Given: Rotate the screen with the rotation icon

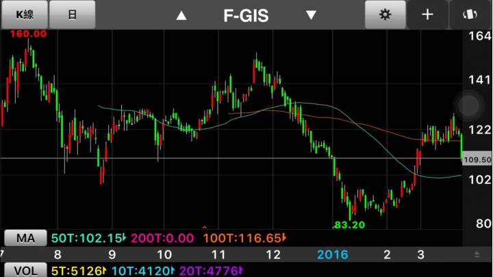Looking at the screenshot, I should (x=470, y=14).
